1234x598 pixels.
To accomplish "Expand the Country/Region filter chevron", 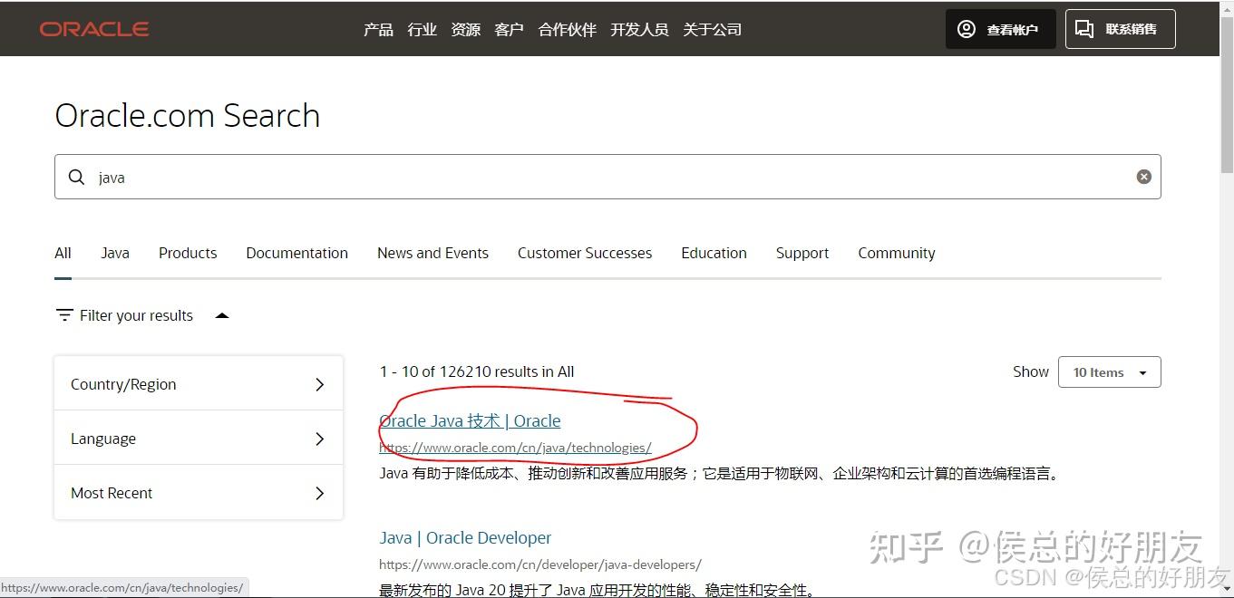I will [318, 384].
